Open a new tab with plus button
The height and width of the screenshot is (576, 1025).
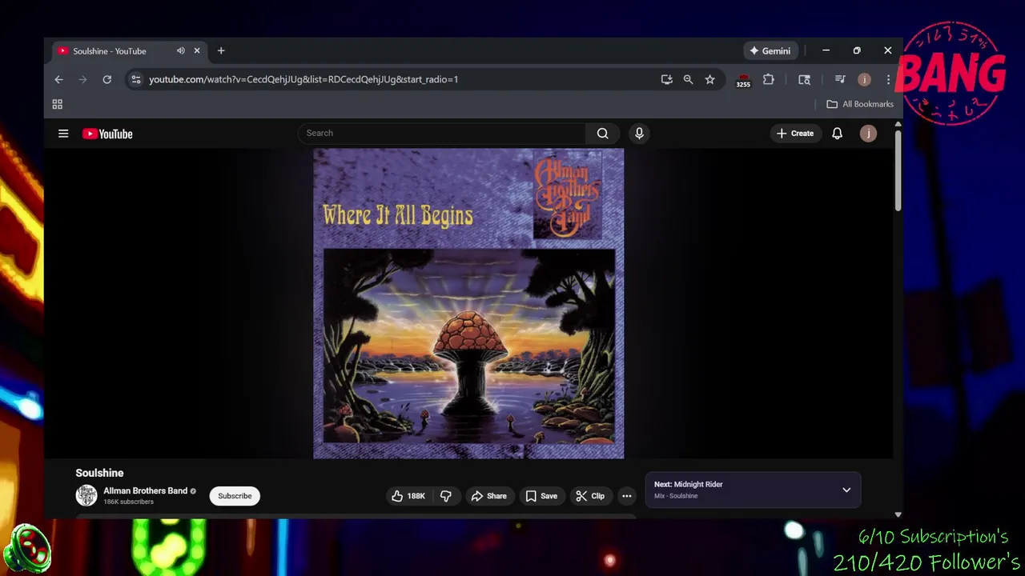[221, 50]
